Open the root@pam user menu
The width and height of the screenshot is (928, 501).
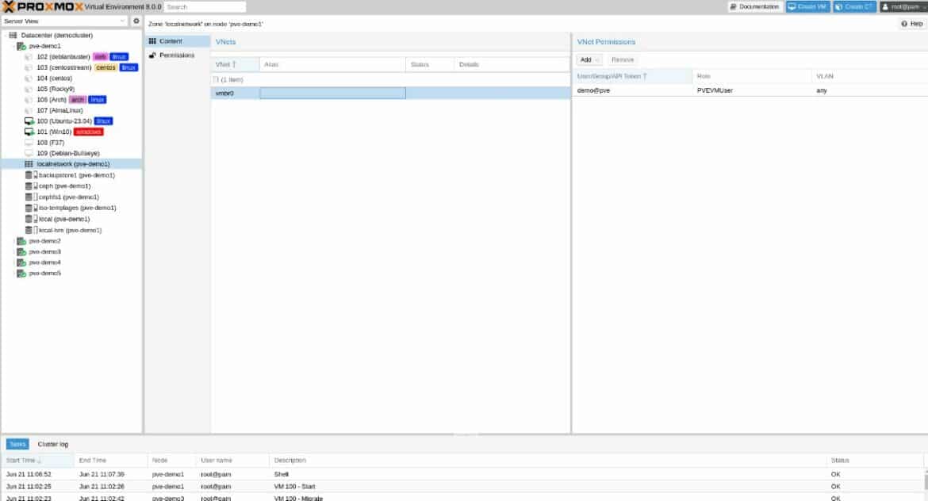[x=903, y=6]
